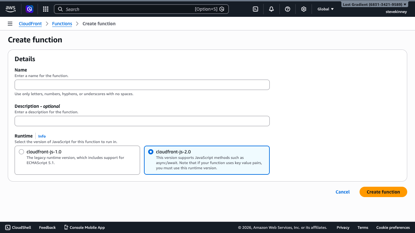Open settings gear icon
Screen dimensions: 415x233
tap(304, 9)
